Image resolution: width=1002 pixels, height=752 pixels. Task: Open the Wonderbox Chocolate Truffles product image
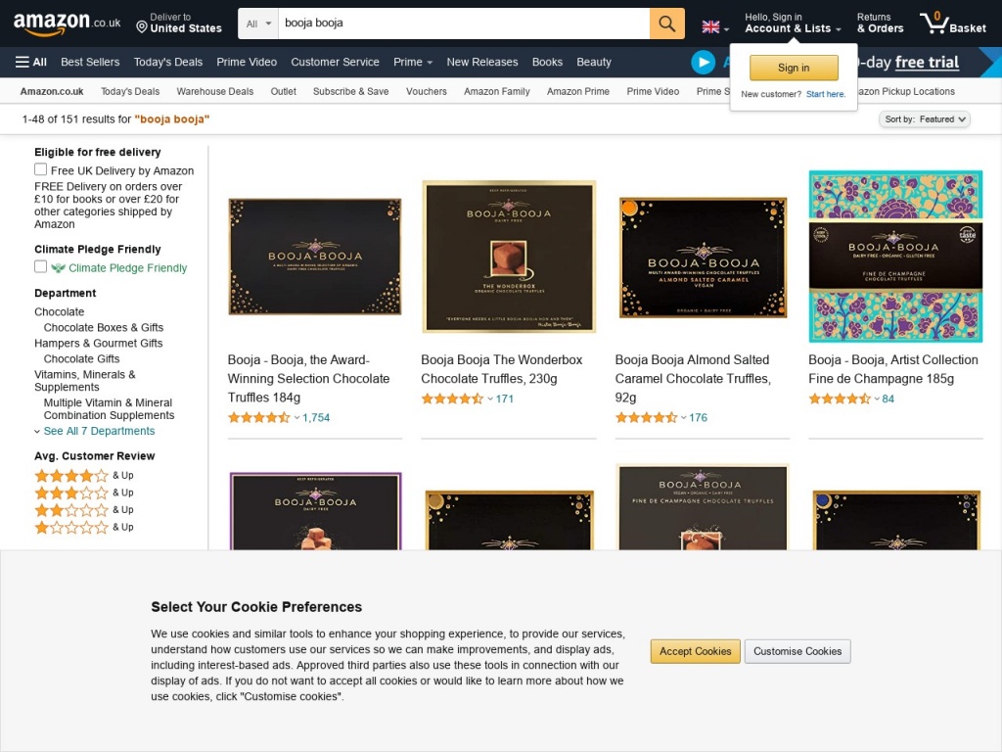click(509, 257)
